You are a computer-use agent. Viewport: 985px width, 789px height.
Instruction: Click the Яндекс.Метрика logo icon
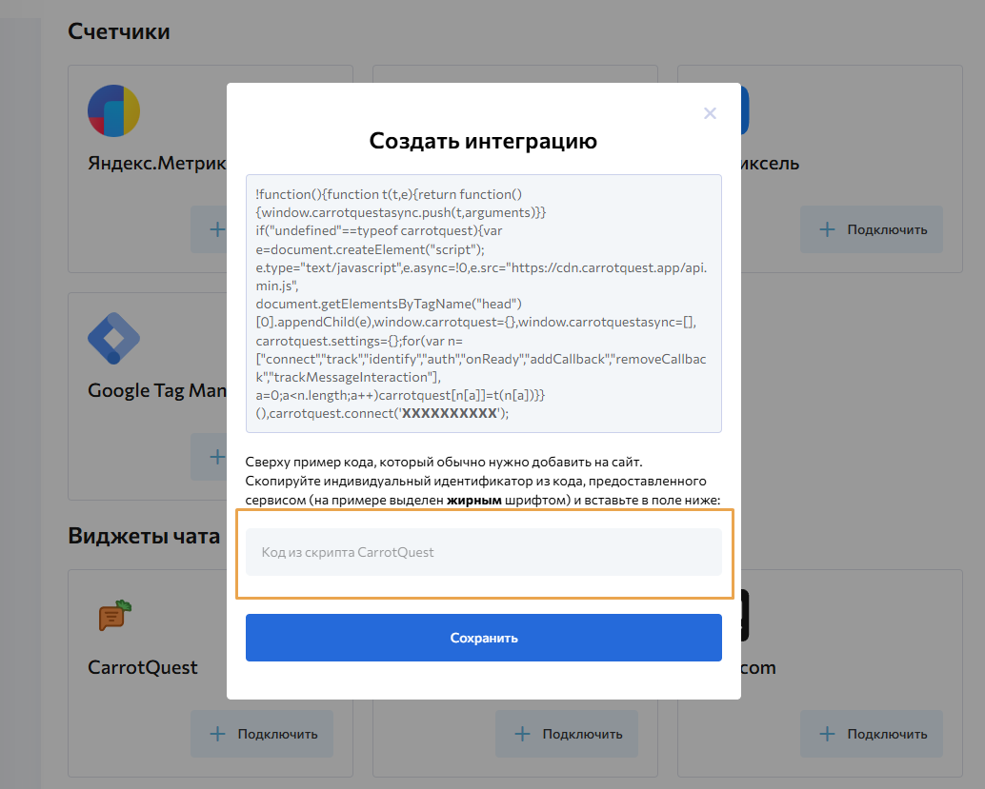pos(113,111)
